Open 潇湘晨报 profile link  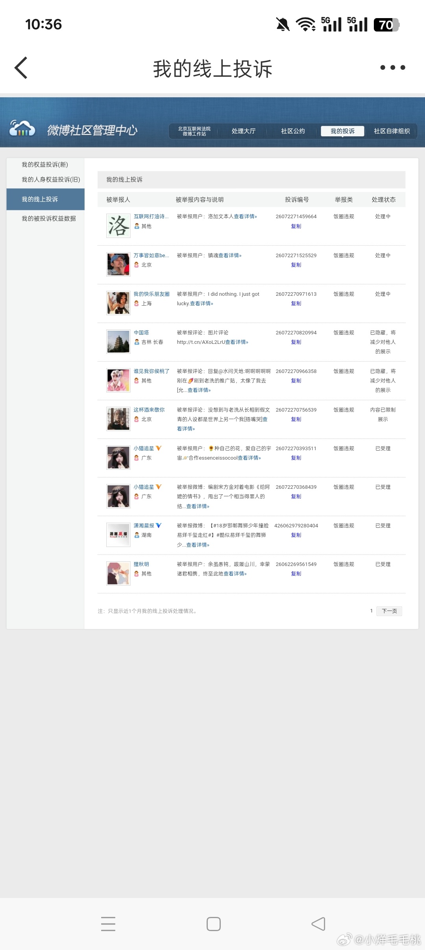(x=144, y=525)
